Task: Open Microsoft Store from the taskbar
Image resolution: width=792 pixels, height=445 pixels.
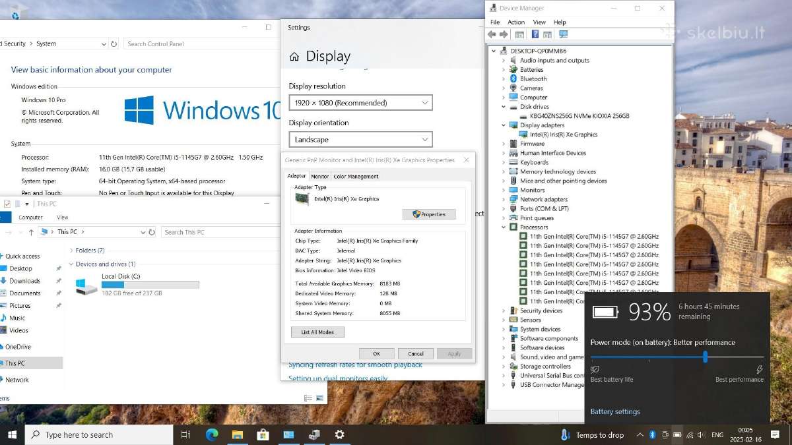Action: [x=263, y=434]
